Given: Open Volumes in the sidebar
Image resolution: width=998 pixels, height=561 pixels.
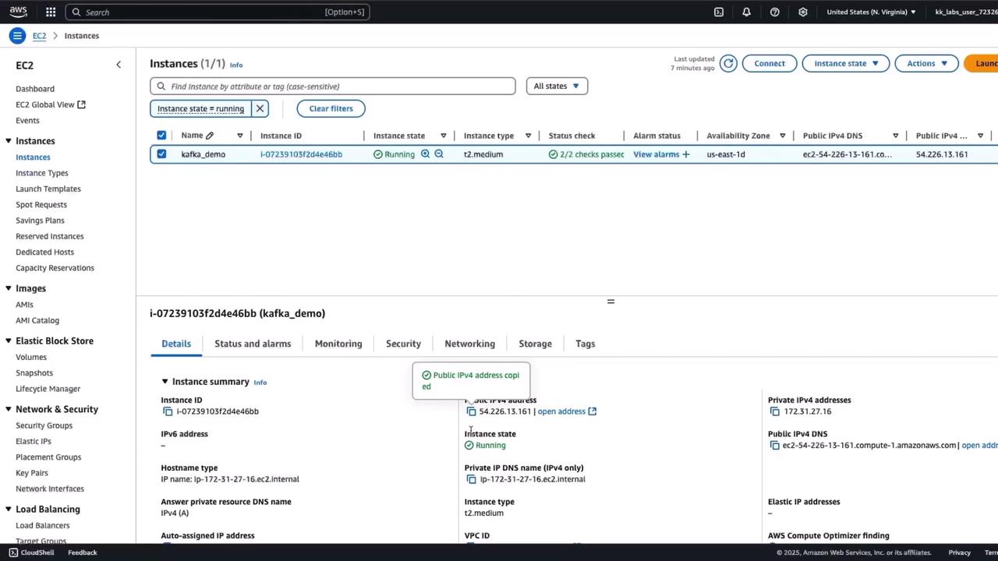Looking at the screenshot, I should tap(31, 357).
